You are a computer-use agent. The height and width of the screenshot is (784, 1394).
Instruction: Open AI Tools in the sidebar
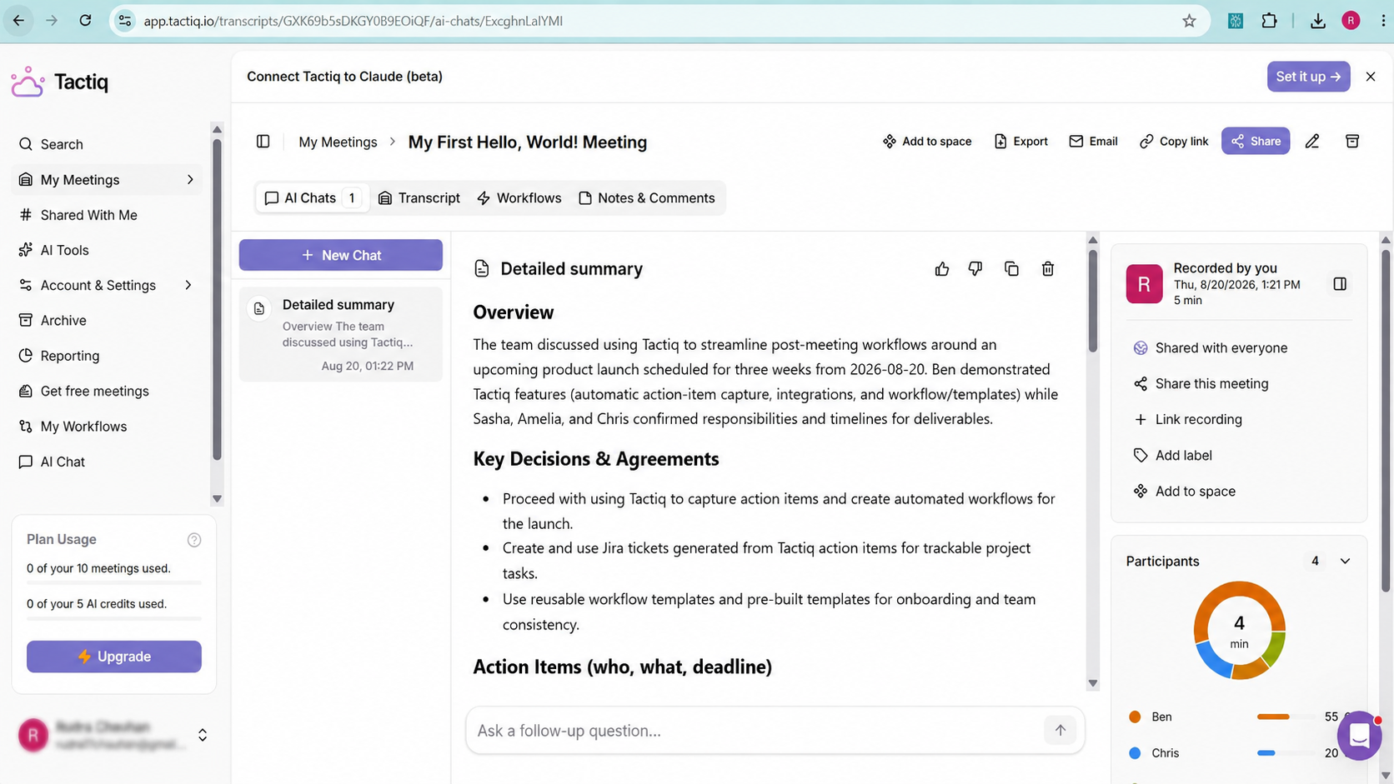(x=54, y=250)
